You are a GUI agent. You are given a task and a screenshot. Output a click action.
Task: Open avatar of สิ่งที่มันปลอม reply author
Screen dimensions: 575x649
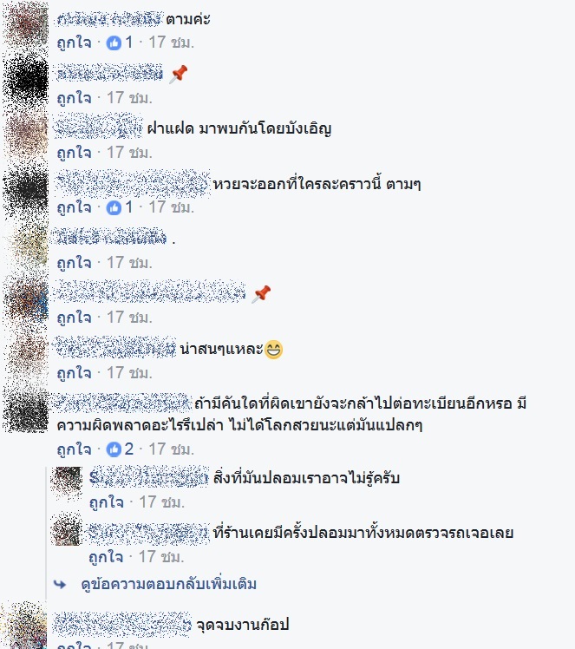click(x=66, y=481)
